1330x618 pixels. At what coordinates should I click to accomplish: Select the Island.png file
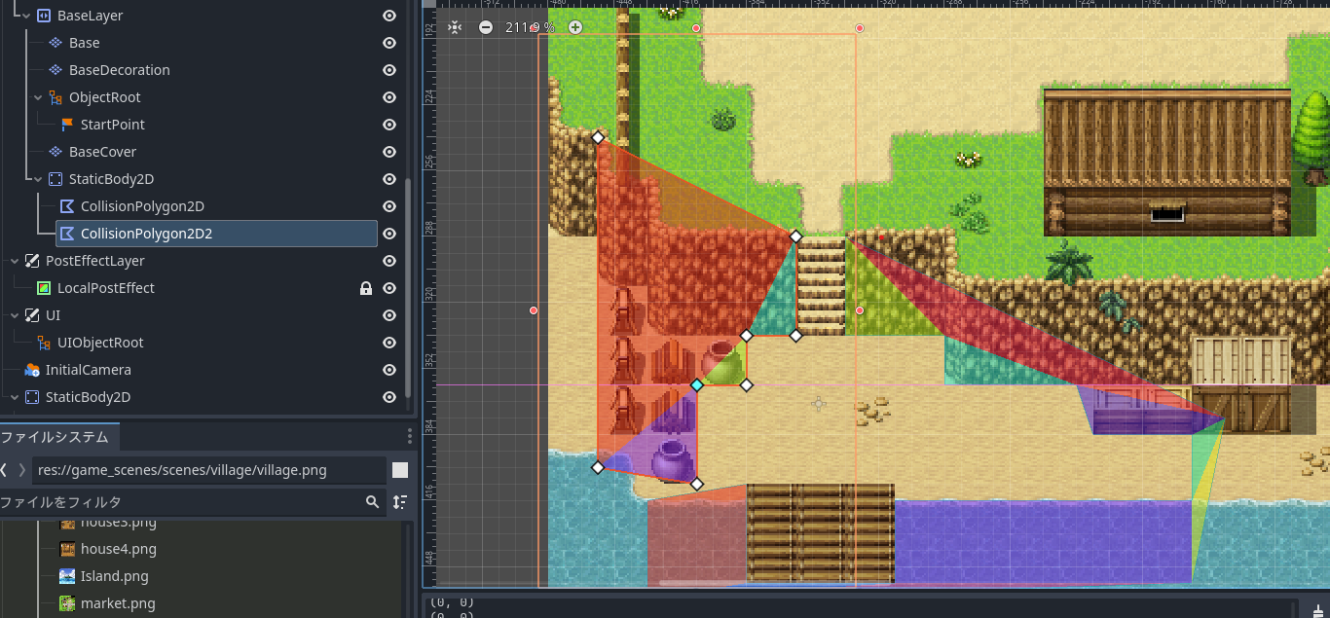pos(115,576)
